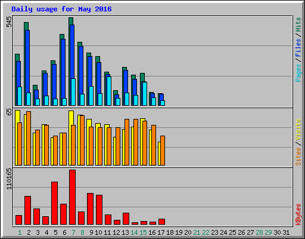This screenshot has width=305, height=239.
Task: Click day 2 on the date axis
Action: coord(29,232)
